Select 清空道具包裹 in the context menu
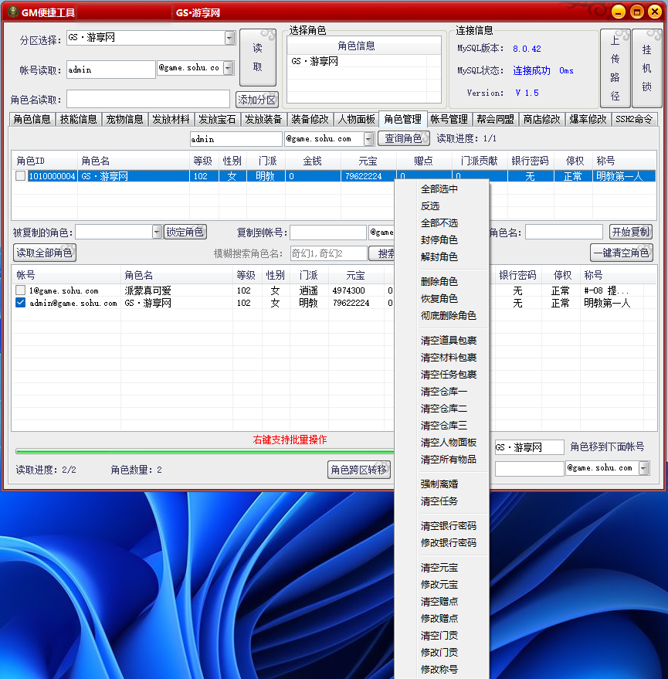 [x=448, y=341]
